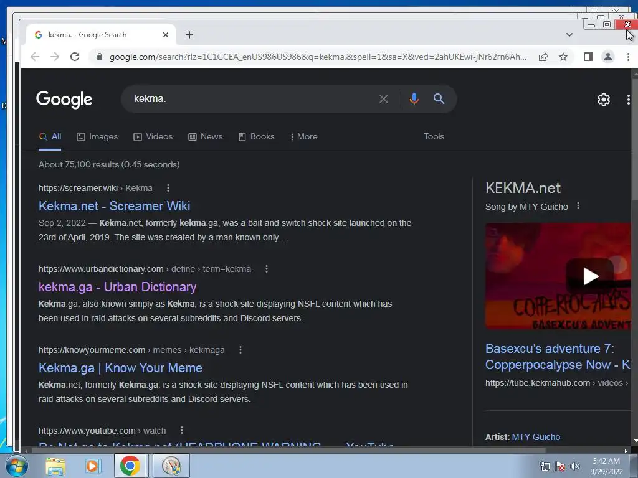This screenshot has height=478, width=638.
Task: View site info via the padlock icon
Action: pyautogui.click(x=99, y=57)
